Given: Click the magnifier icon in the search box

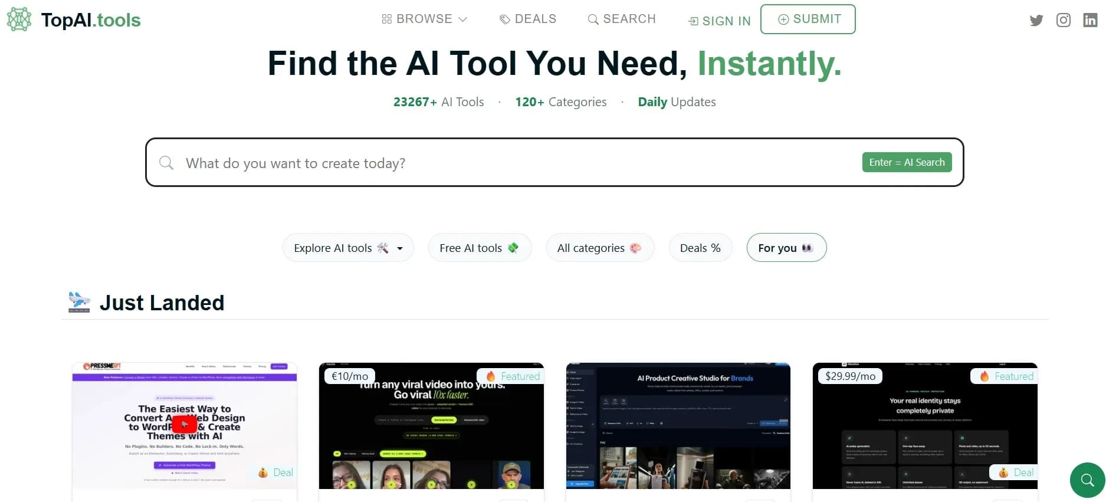Looking at the screenshot, I should click(166, 163).
